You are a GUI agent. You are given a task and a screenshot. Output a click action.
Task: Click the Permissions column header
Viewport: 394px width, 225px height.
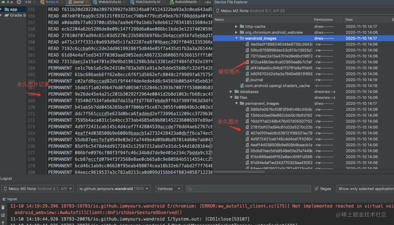[x=323, y=19]
